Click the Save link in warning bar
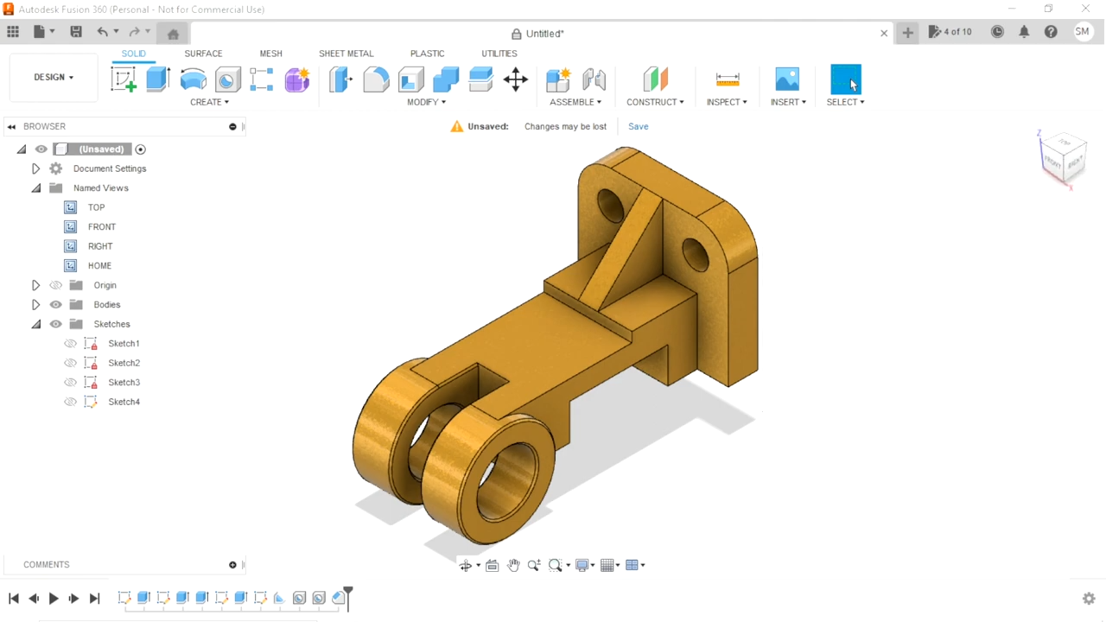 [x=638, y=126]
